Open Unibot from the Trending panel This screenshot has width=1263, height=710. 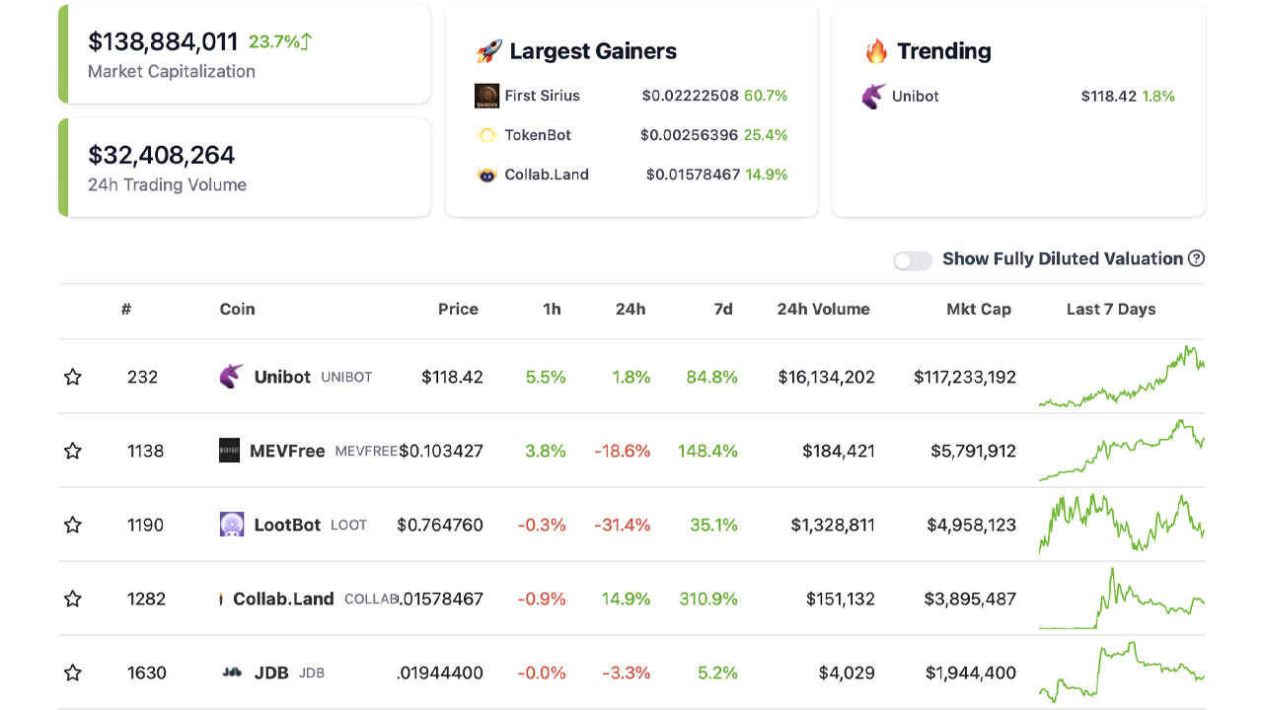click(x=913, y=96)
